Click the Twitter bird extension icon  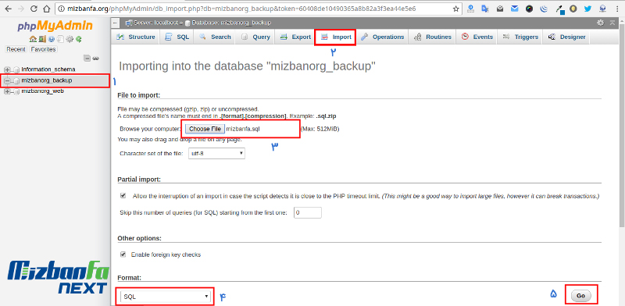click(587, 9)
